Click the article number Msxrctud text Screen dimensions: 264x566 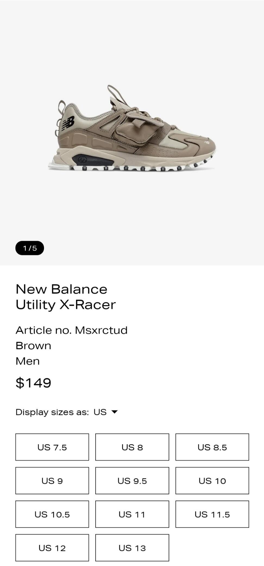(x=72, y=330)
